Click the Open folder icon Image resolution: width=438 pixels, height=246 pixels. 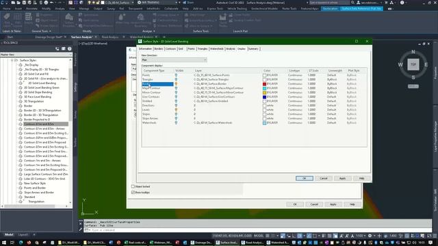(18, 3)
